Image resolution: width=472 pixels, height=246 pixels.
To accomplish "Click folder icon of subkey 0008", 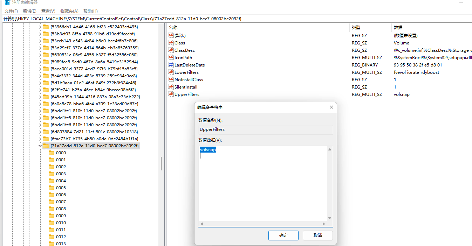I will point(52,209).
